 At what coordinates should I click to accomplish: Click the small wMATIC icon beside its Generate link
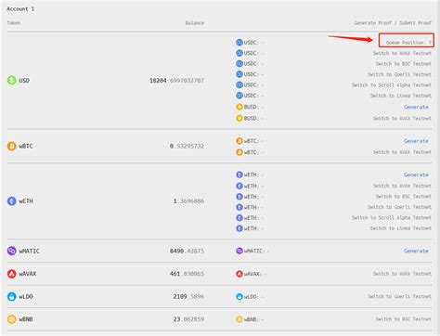tap(239, 251)
